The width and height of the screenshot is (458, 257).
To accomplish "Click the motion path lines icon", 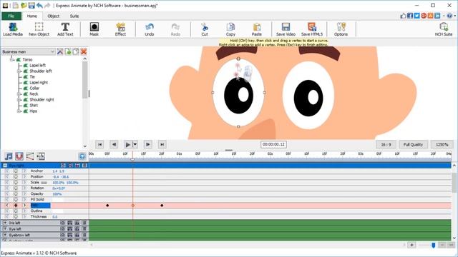I will (x=30, y=156).
